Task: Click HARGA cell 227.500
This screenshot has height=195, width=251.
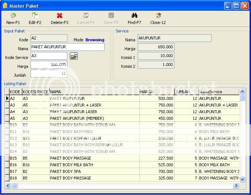Action: click(x=157, y=158)
